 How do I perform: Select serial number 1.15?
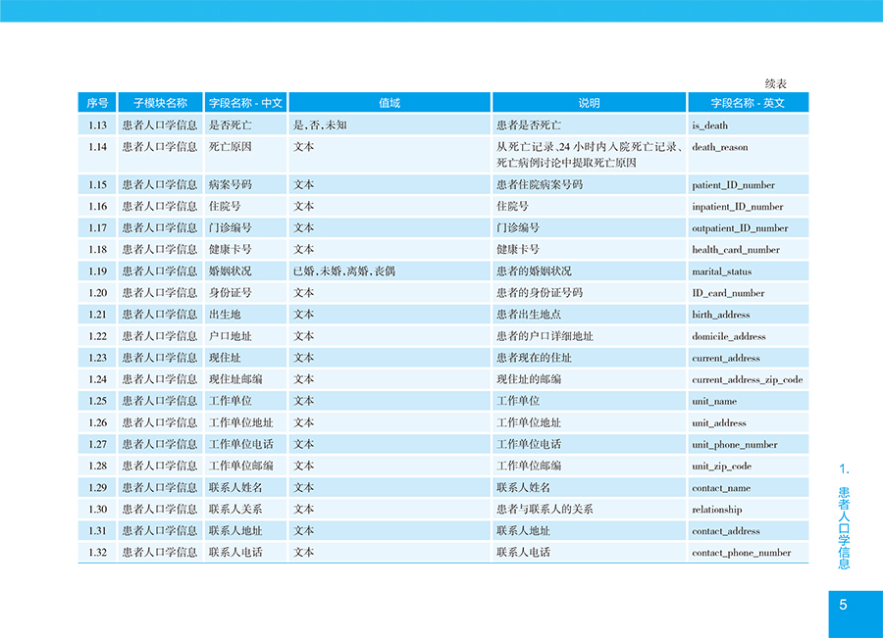tap(97, 184)
